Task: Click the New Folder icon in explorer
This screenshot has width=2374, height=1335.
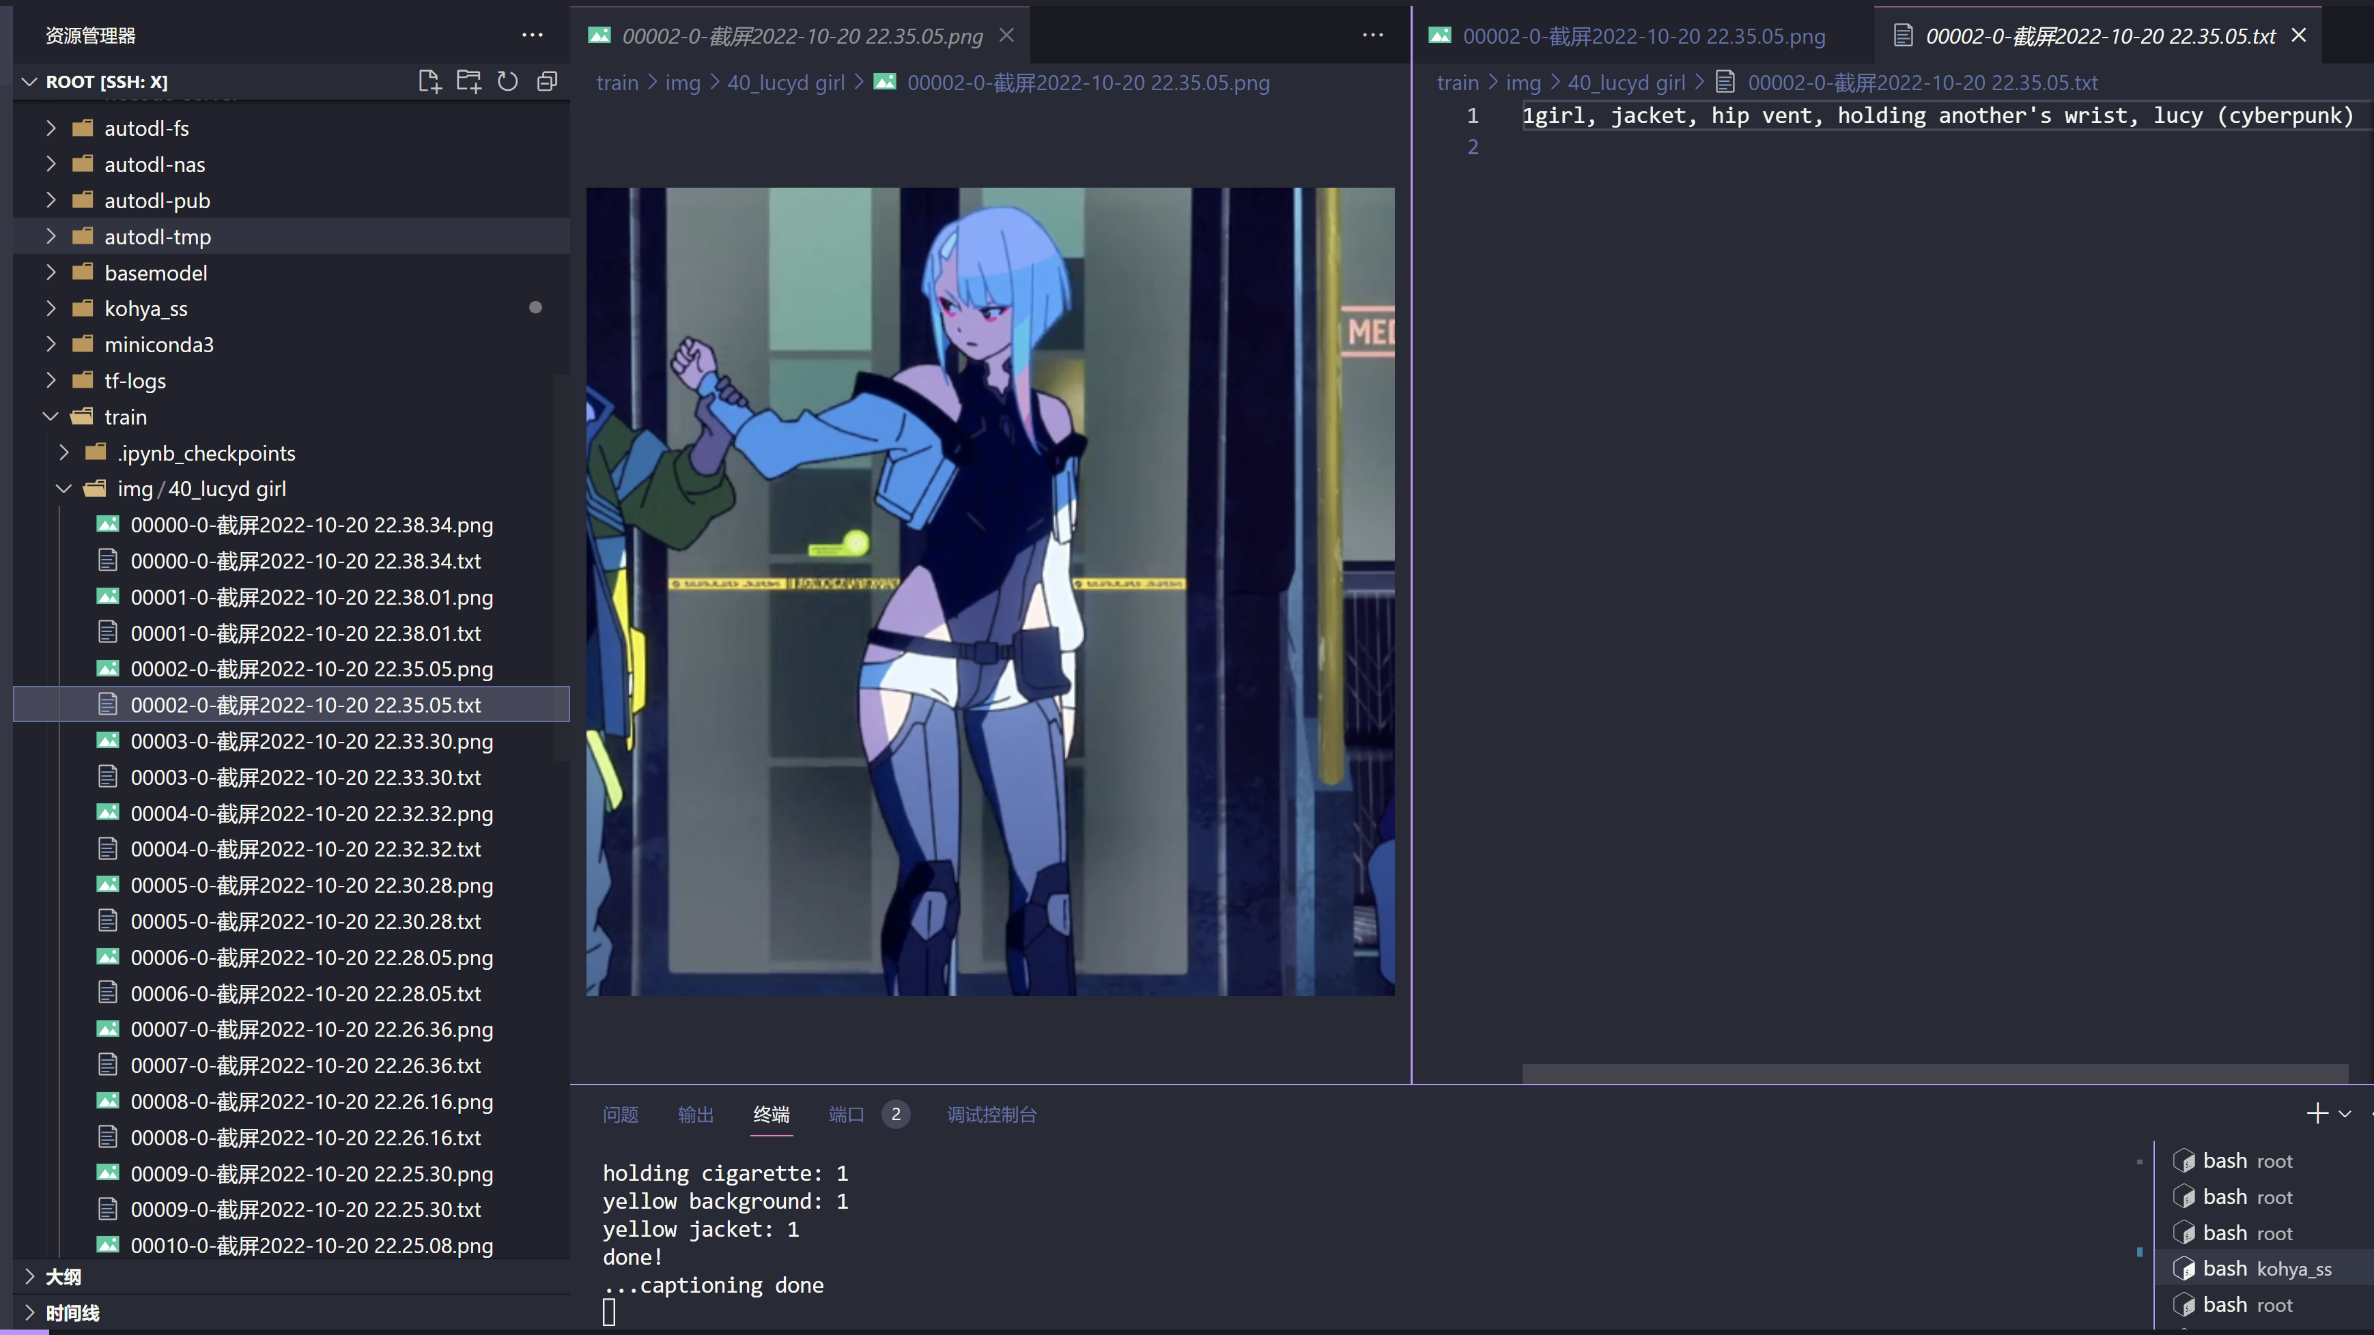Action: (469, 81)
